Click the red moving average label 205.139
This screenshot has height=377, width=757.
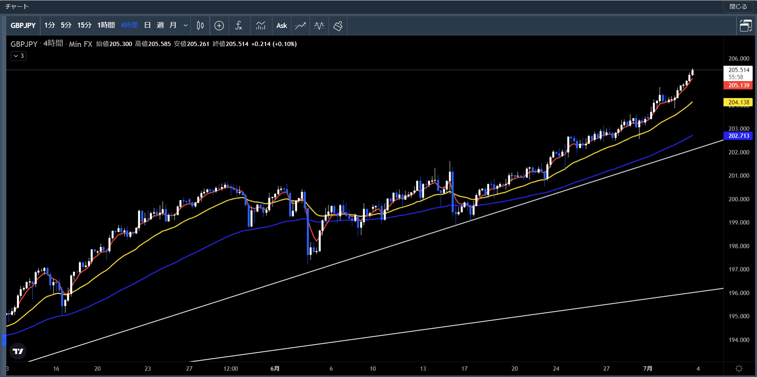[738, 85]
